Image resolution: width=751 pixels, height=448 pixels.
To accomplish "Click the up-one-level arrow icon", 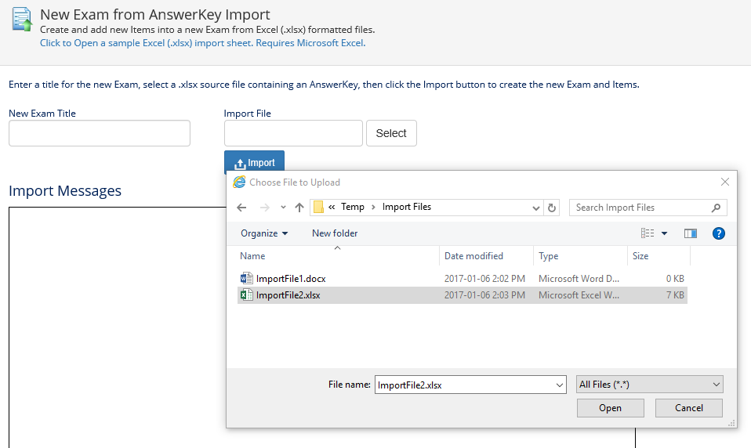I will pyautogui.click(x=299, y=208).
